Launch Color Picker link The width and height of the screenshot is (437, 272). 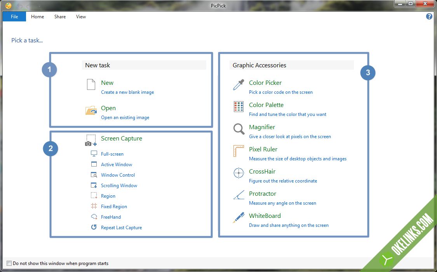tap(265, 82)
